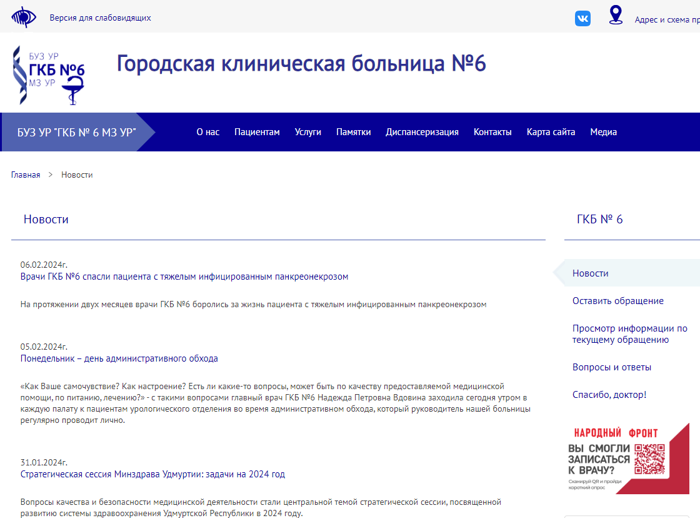
Task: Click summary text На протяжении двух месяцев
Action: click(x=254, y=305)
